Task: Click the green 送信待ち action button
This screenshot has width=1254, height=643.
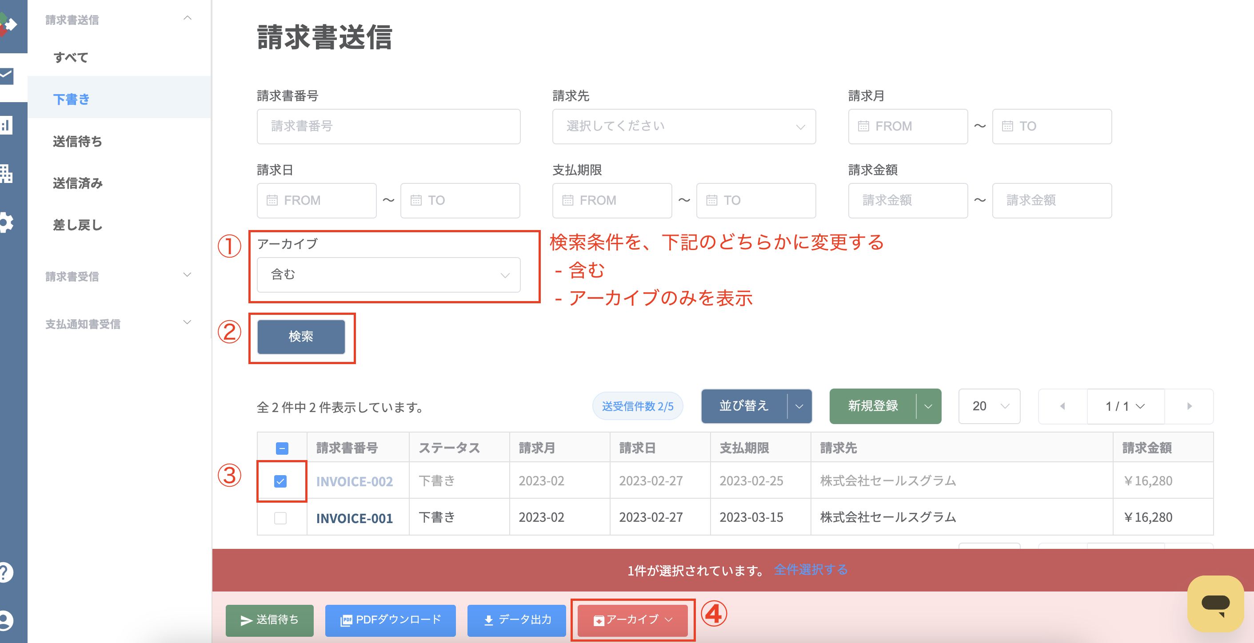Action: tap(270, 620)
